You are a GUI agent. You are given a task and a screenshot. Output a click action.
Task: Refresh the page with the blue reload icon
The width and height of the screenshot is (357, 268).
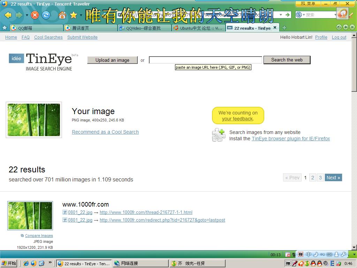[x=46, y=15]
